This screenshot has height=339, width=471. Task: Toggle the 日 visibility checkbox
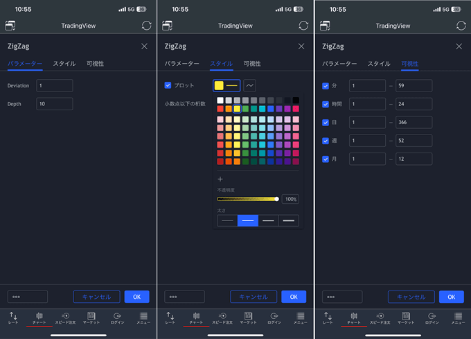tap(326, 123)
